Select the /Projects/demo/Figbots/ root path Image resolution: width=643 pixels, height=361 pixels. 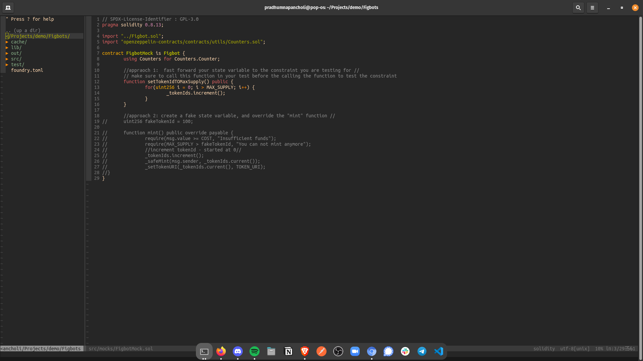click(x=38, y=36)
